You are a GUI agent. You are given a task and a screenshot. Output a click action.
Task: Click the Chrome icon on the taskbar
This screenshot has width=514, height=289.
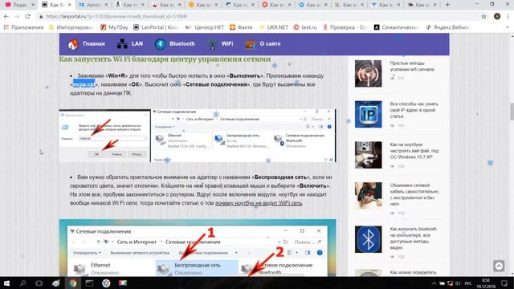(x=72, y=283)
